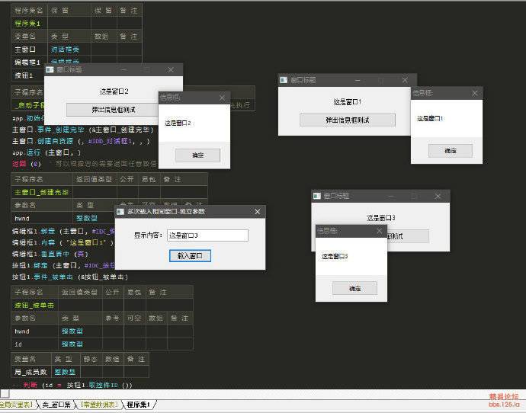The height and width of the screenshot is (413, 526).
Task: Close the message box showing 这是窗口2
Action: pyautogui.click(x=222, y=98)
